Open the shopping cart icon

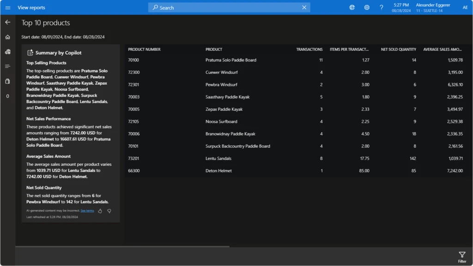point(7,81)
